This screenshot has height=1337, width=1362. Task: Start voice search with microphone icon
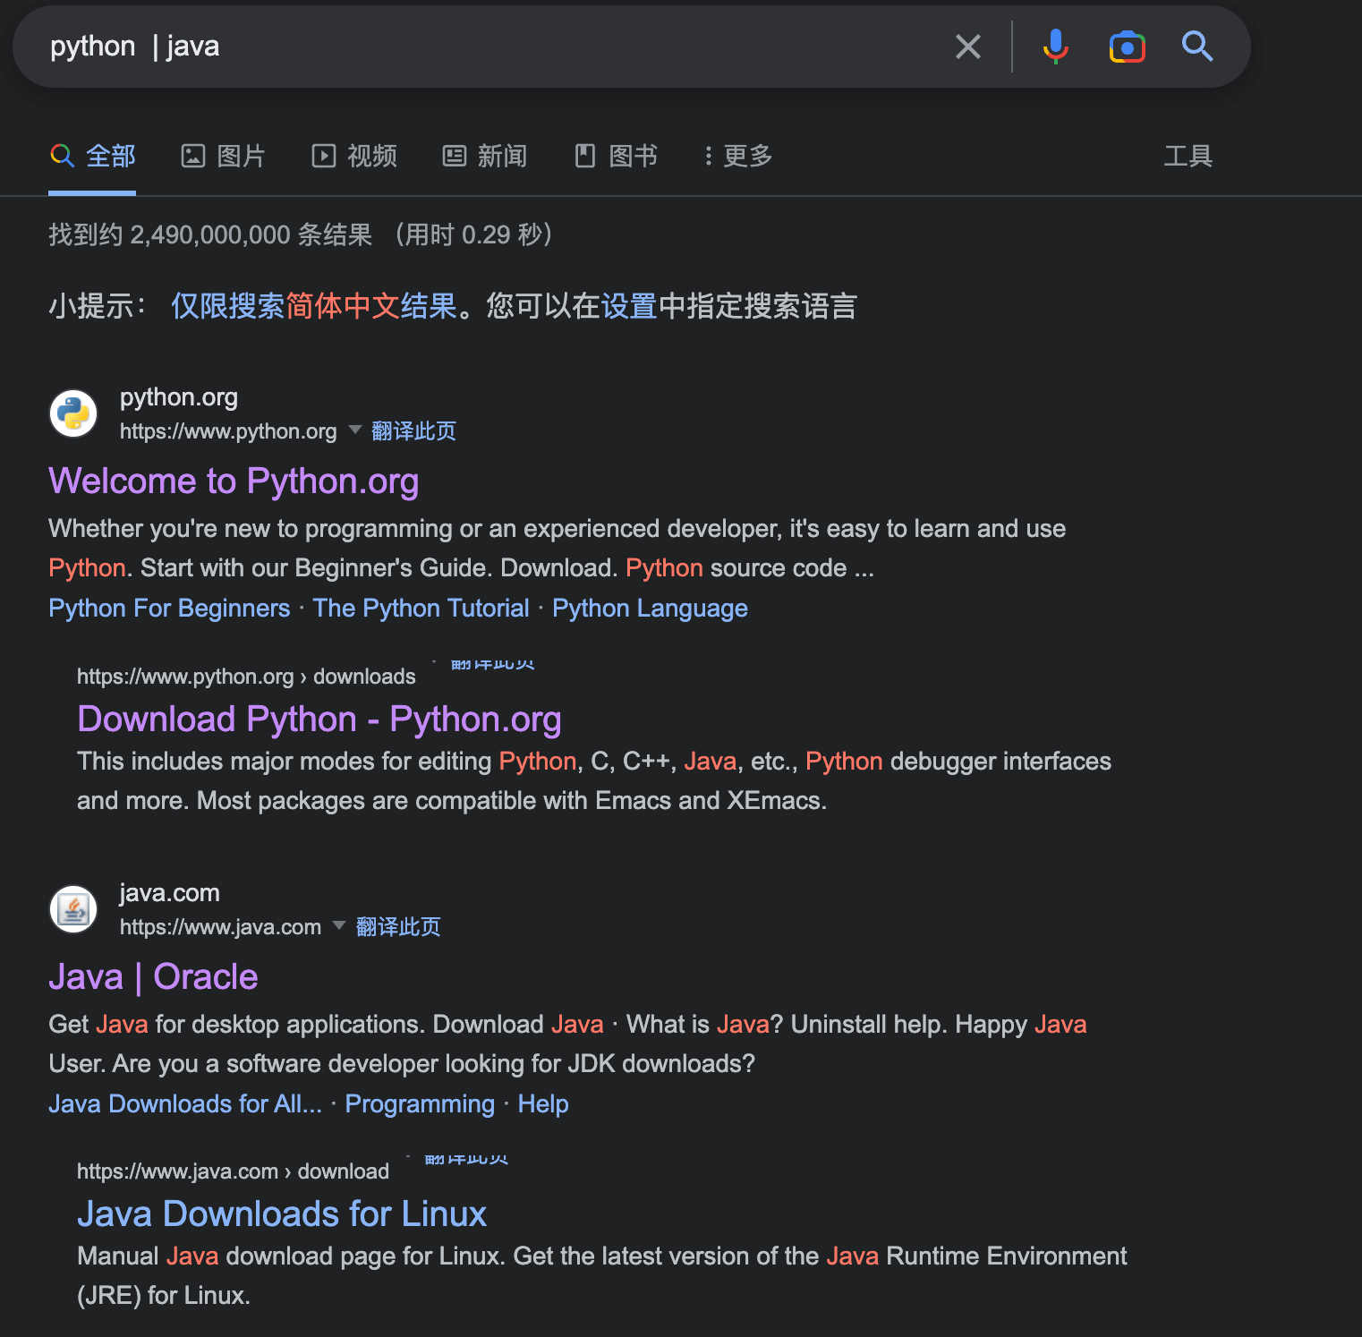pyautogui.click(x=1055, y=47)
